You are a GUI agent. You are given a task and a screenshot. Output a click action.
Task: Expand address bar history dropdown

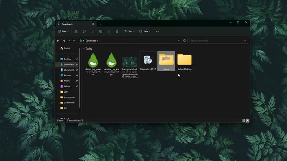pos(179,41)
